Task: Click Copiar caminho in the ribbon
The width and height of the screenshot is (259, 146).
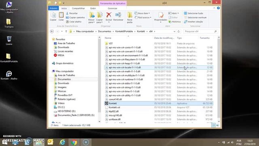Action: point(75,17)
